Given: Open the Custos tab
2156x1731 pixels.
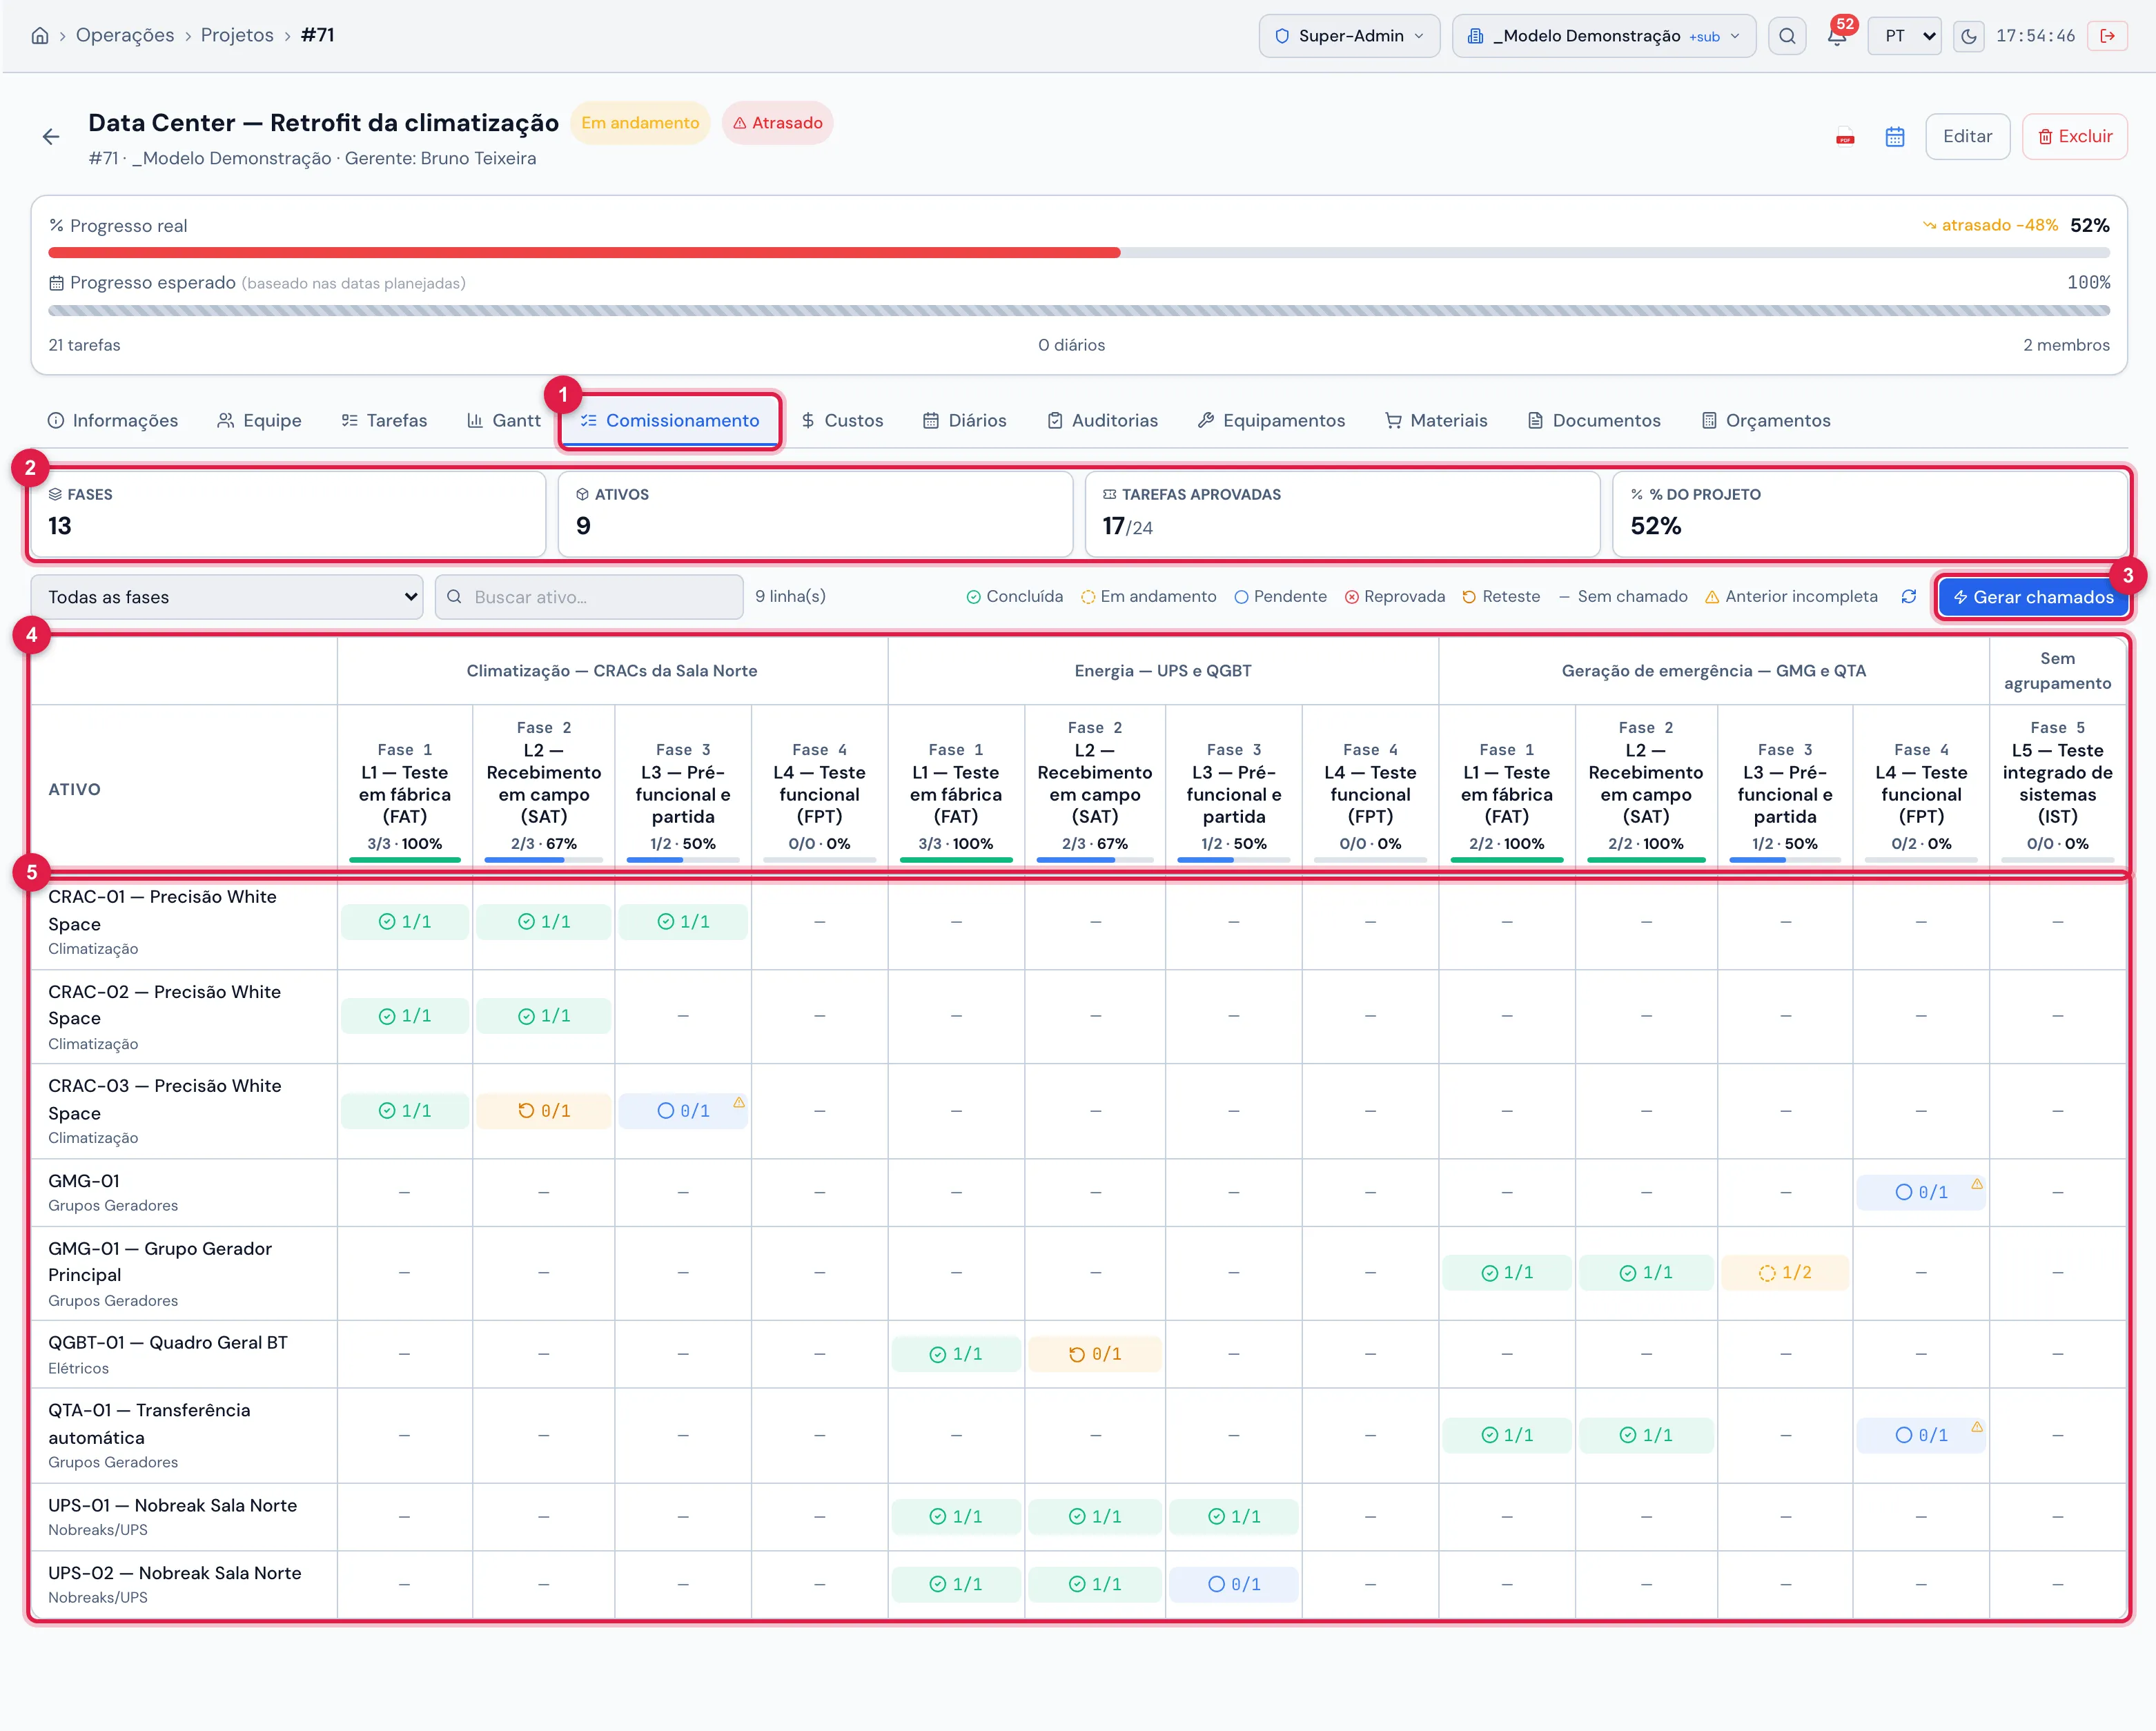Looking at the screenshot, I should (842, 421).
